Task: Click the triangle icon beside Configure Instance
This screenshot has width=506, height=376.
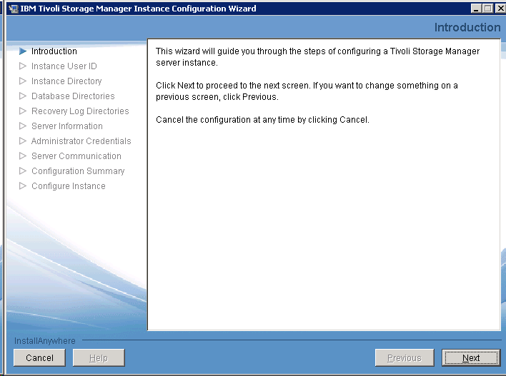Action: click(24, 186)
